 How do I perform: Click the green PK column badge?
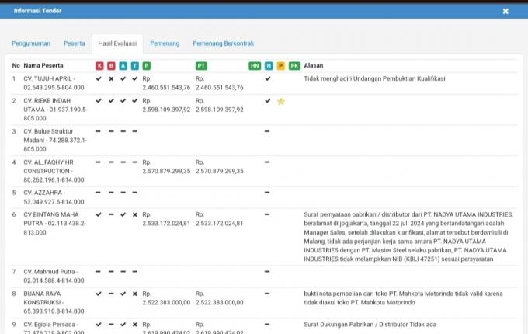click(294, 66)
